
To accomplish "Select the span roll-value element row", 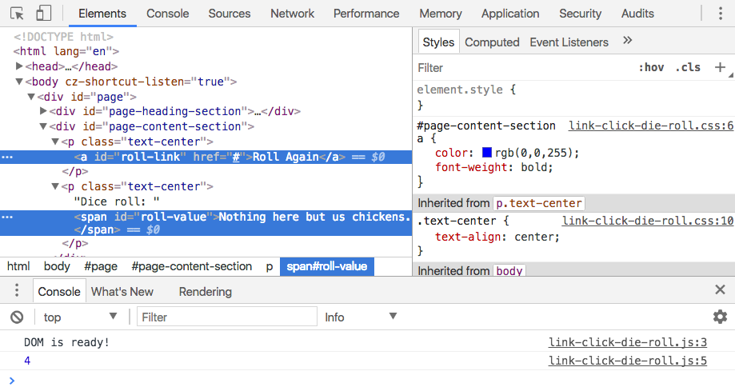I will click(206, 223).
